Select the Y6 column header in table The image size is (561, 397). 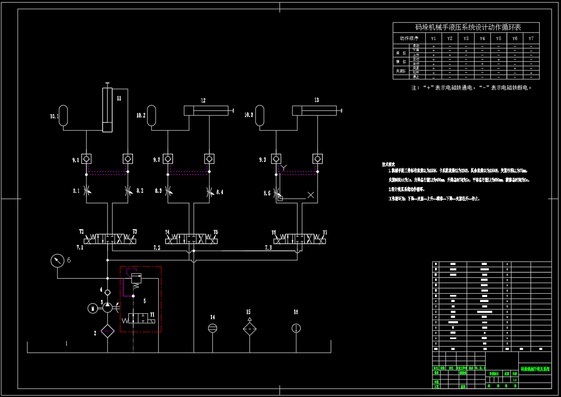coord(515,38)
